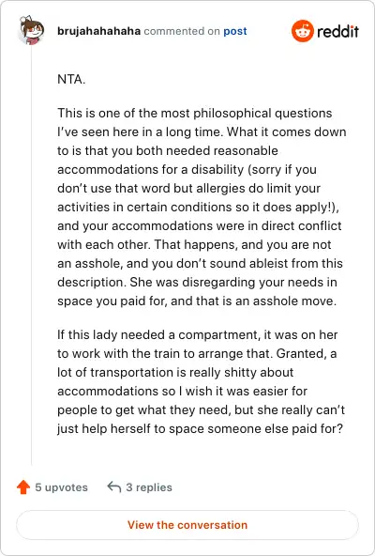375x556 pixels.
Task: Click the words 'philosophical questions' in comment
Action: [262, 113]
